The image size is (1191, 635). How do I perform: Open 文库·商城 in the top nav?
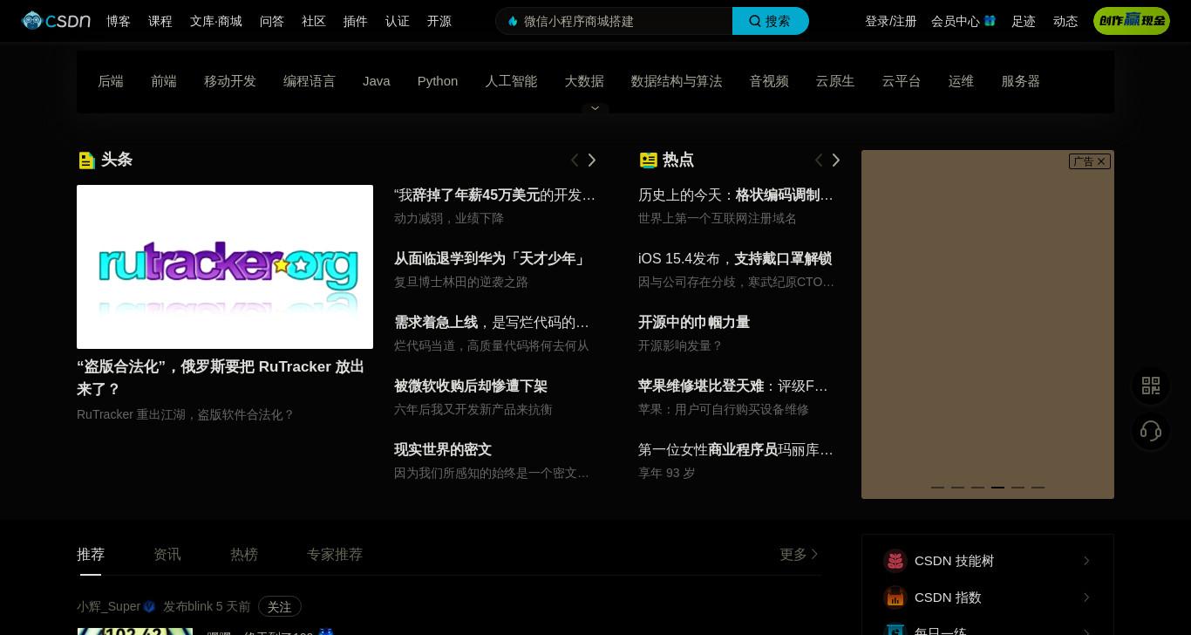(216, 21)
